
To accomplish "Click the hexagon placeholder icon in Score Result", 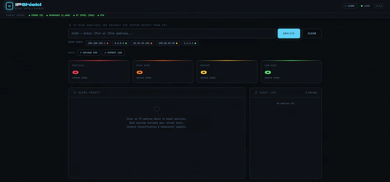I will (156, 109).
